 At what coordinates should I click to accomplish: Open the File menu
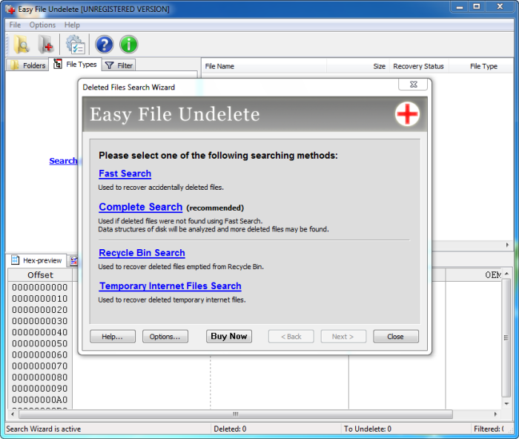[x=15, y=25]
